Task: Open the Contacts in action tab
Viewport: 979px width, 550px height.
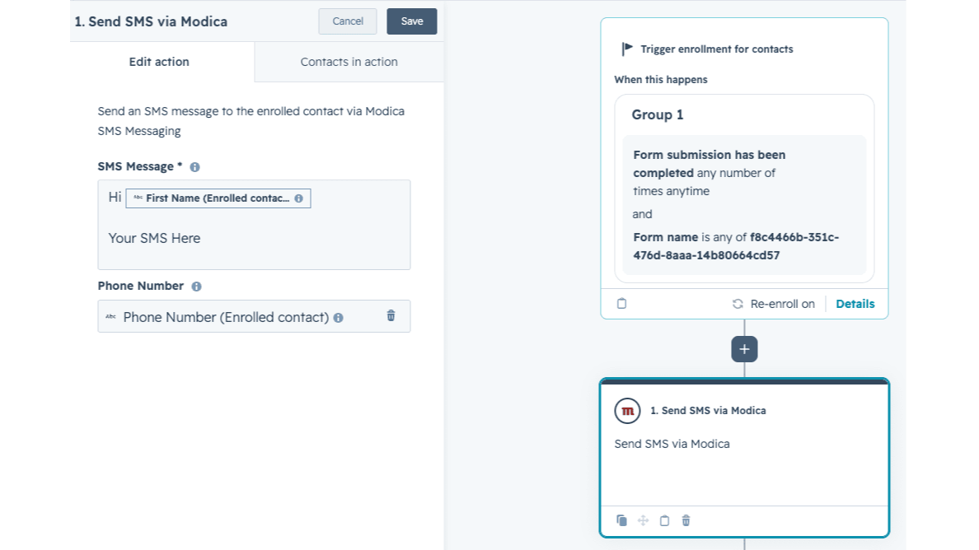Action: click(349, 62)
